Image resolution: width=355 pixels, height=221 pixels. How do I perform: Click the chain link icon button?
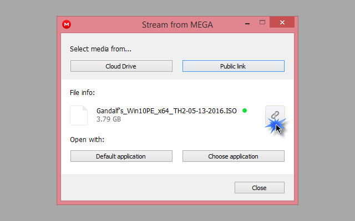(x=275, y=115)
